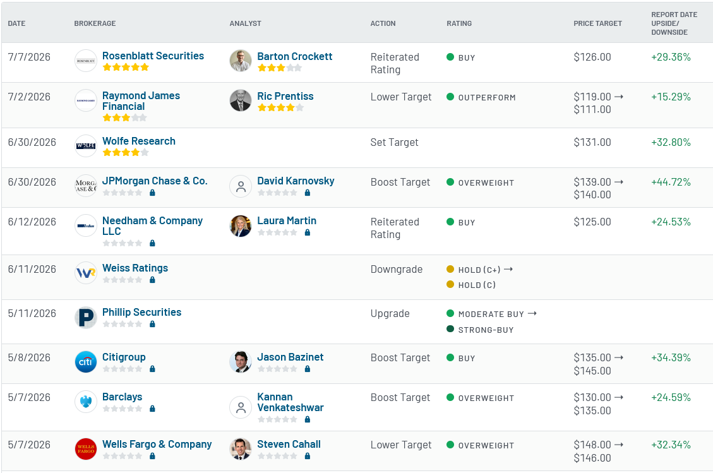Click the Wolfe Research logo icon

tap(85, 146)
